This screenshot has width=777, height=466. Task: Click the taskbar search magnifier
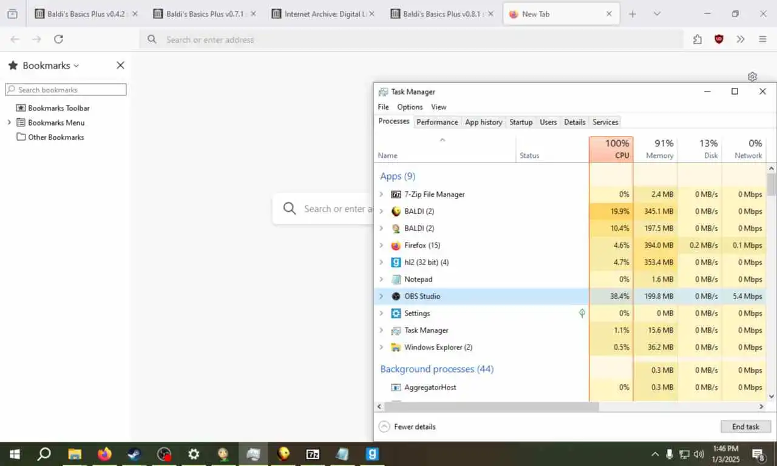(44, 454)
